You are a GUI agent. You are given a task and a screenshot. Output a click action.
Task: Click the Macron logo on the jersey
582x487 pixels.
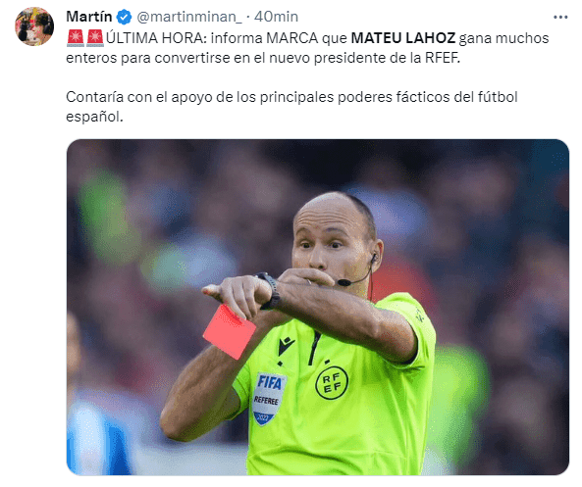[x=287, y=346]
